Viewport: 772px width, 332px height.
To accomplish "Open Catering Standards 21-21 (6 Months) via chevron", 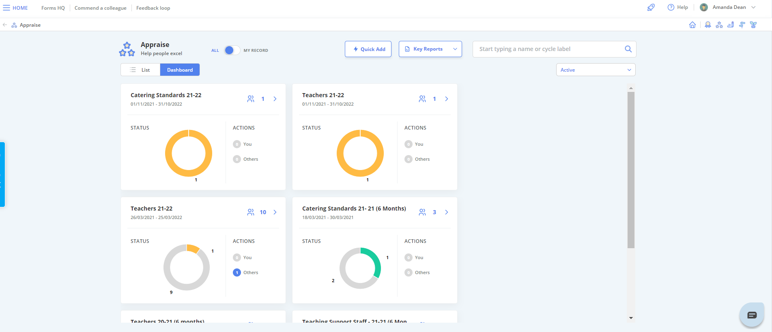I will (447, 212).
